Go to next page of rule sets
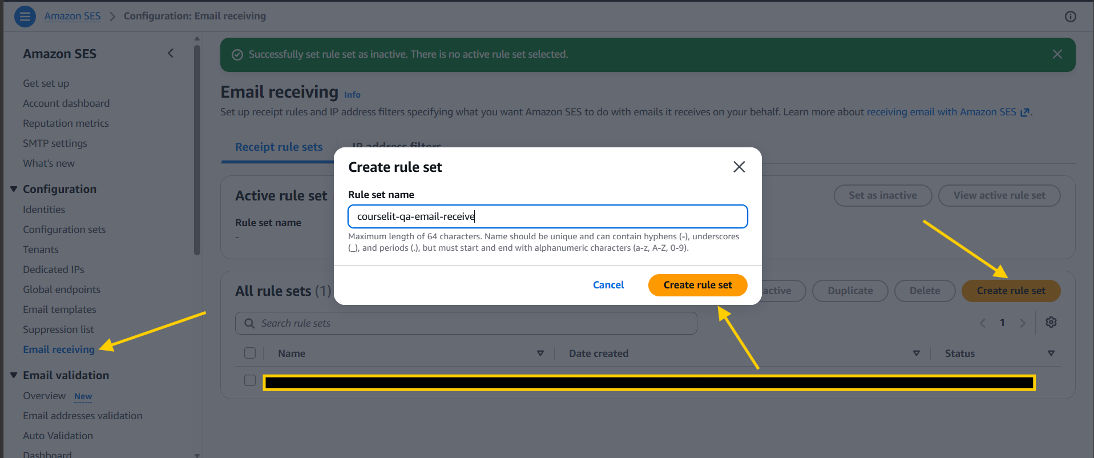 click(1022, 323)
